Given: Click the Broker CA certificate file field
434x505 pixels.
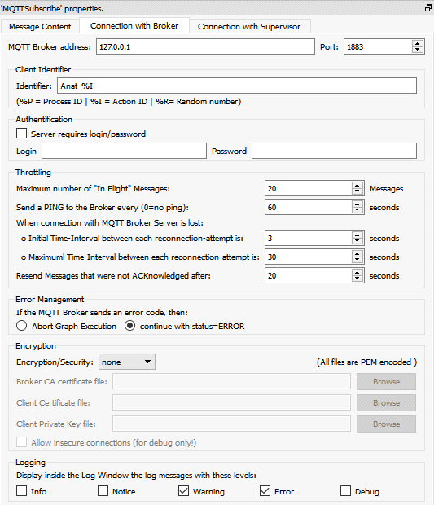Looking at the screenshot, I should click(231, 381).
